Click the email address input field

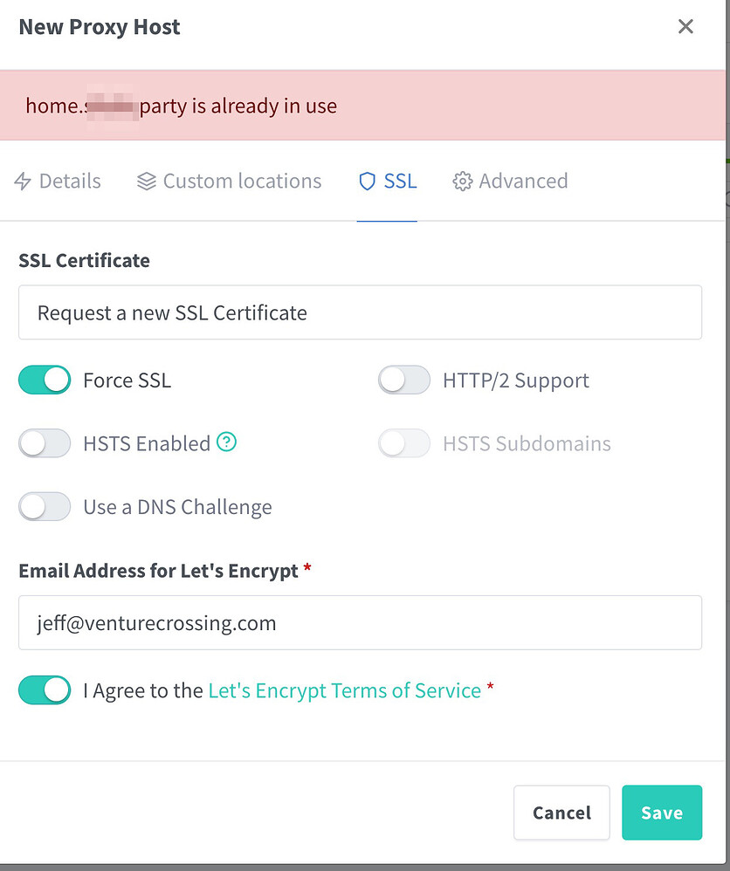361,622
